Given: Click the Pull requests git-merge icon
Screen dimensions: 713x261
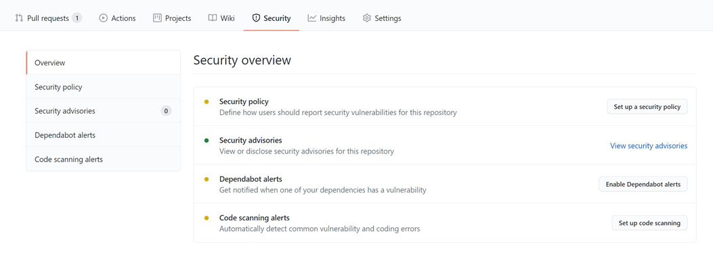Looking at the screenshot, I should pos(19,18).
